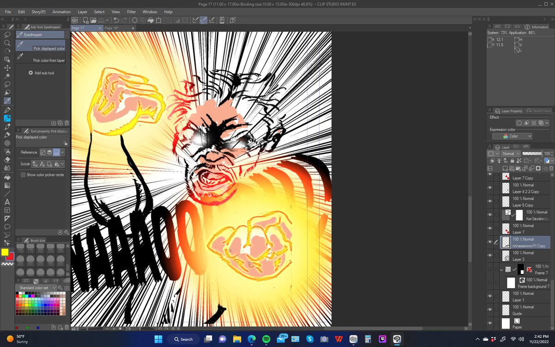Open the File menu
The height and width of the screenshot is (347, 555).
tap(8, 12)
